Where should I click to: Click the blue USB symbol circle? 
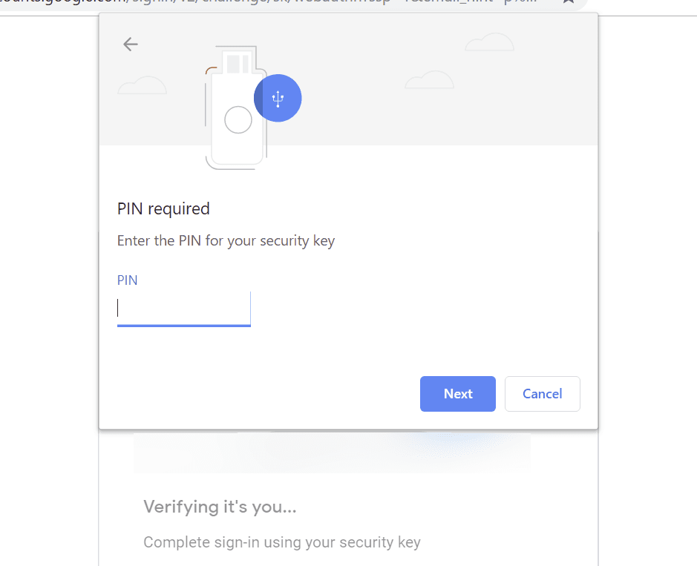278,98
